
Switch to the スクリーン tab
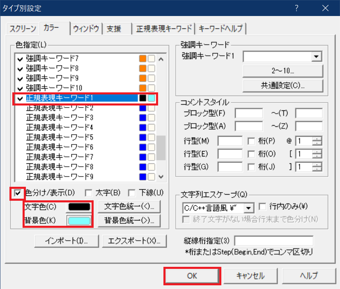coord(23,28)
